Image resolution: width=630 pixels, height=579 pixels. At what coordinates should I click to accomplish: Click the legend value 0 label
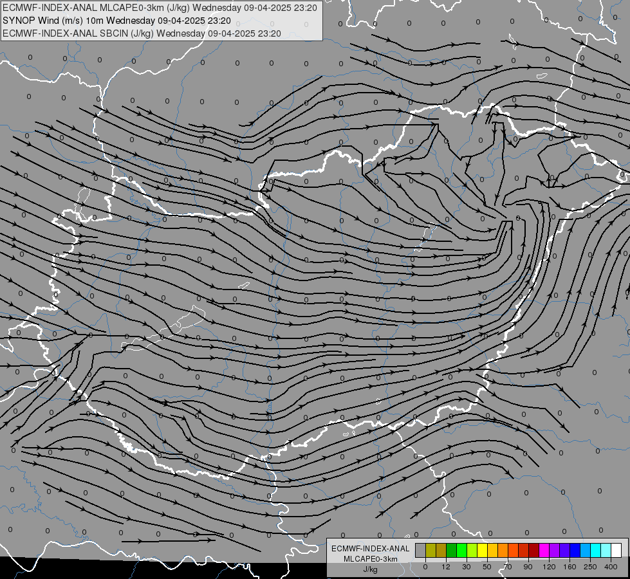(425, 567)
